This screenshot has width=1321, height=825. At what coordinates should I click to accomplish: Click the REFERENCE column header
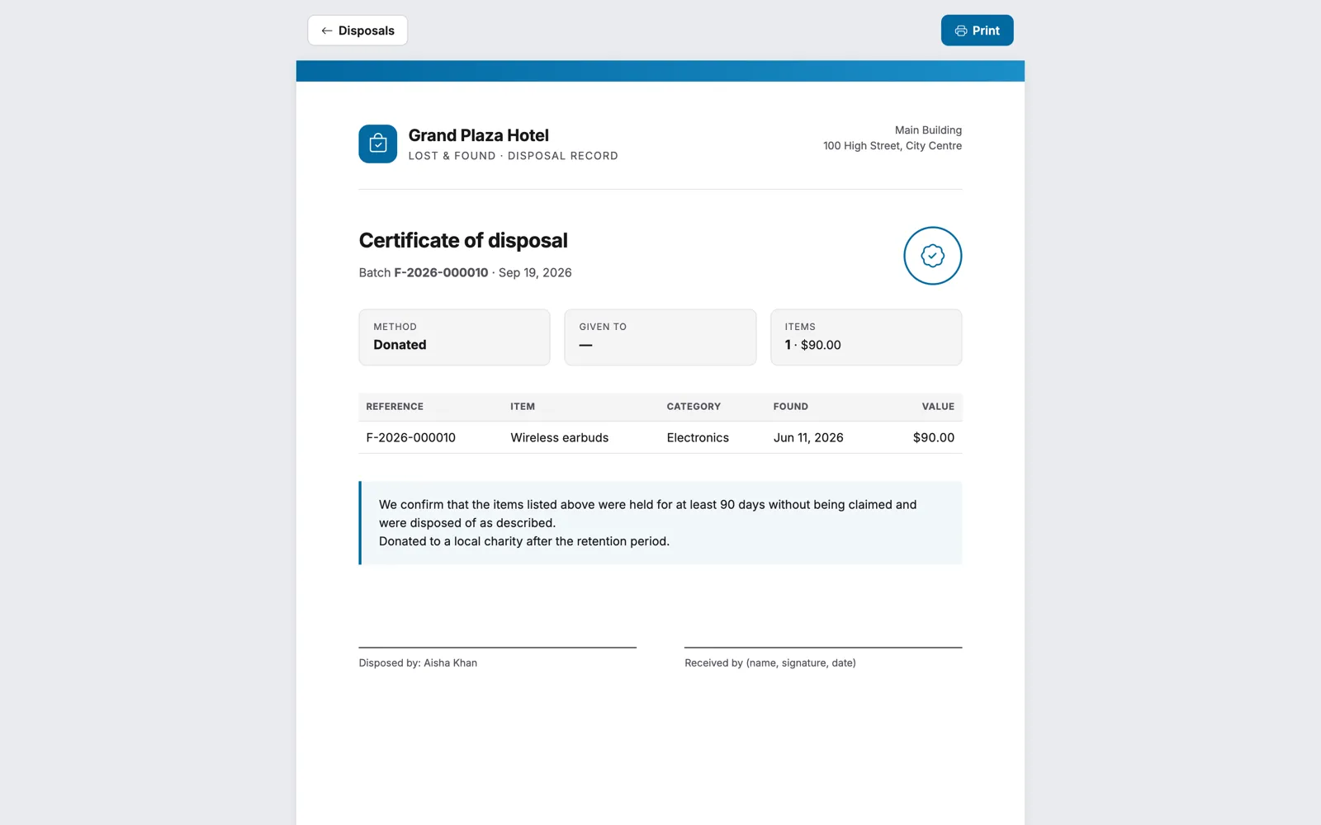pyautogui.click(x=395, y=407)
